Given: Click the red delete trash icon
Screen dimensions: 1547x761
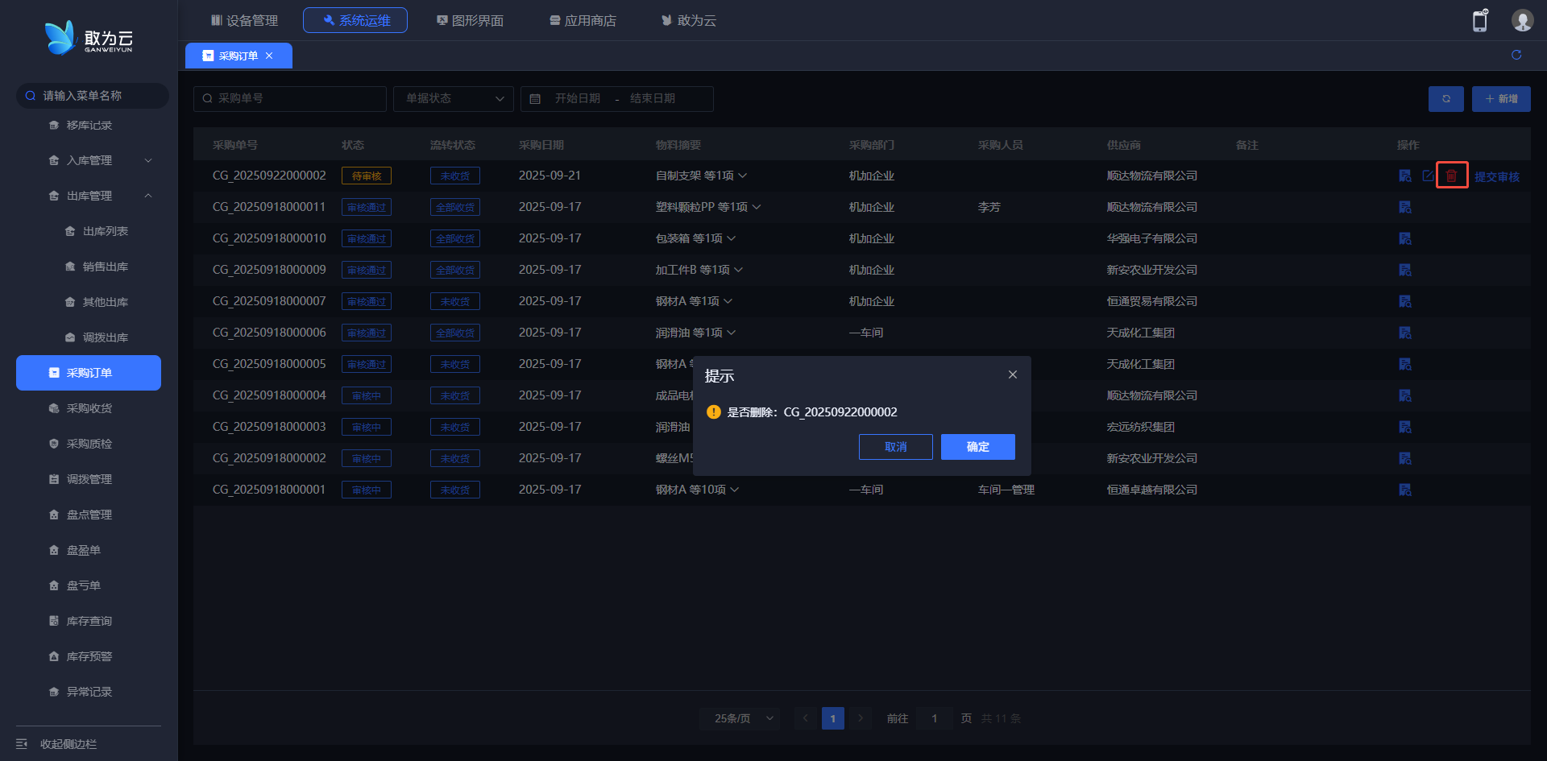Looking at the screenshot, I should (1451, 176).
